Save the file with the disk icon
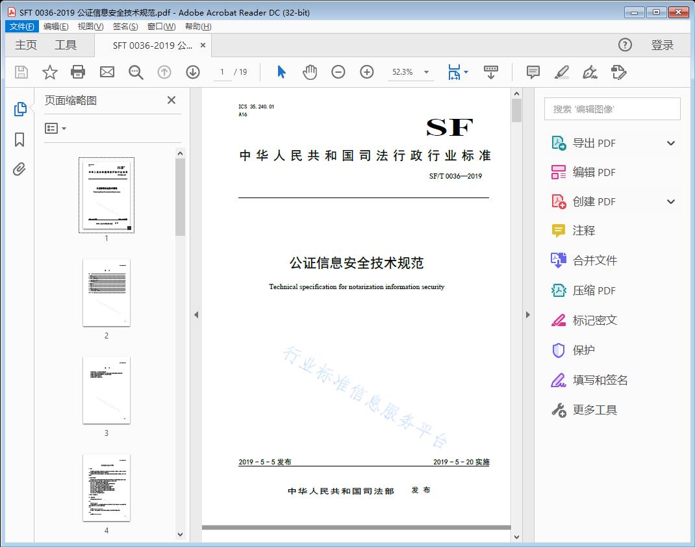 (x=21, y=72)
